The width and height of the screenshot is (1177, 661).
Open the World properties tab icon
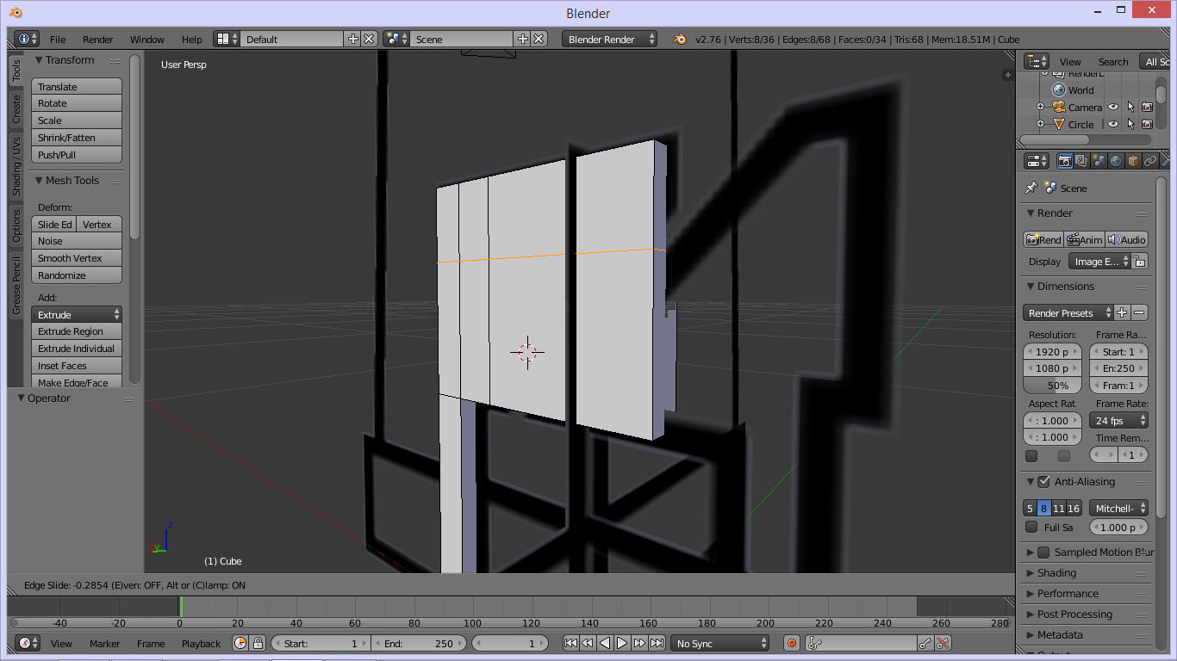(x=1116, y=161)
